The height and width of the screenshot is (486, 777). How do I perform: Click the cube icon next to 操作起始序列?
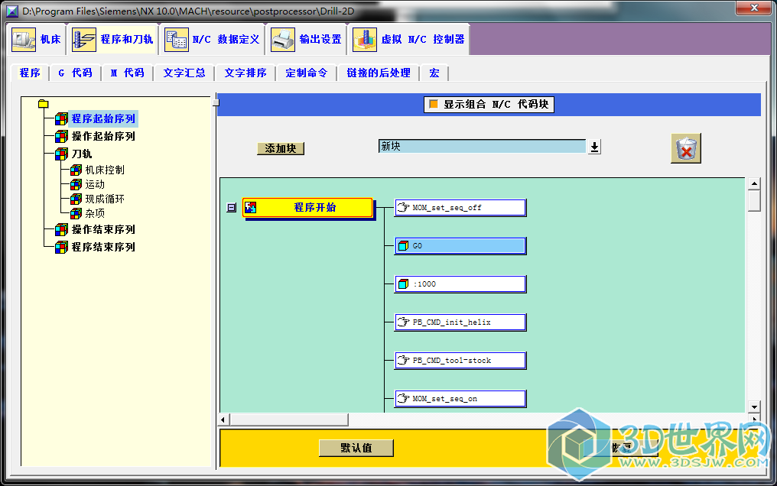[x=61, y=136]
